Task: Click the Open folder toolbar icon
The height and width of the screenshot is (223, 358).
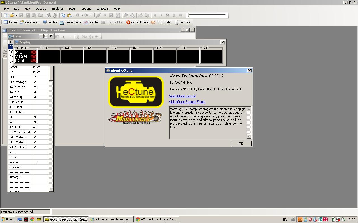Action: (x=12, y=15)
